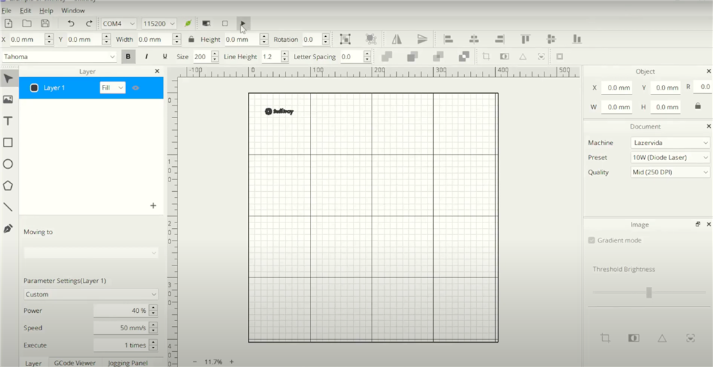This screenshot has width=713, height=367.
Task: Click the Undo arrow icon
Action: tap(70, 24)
